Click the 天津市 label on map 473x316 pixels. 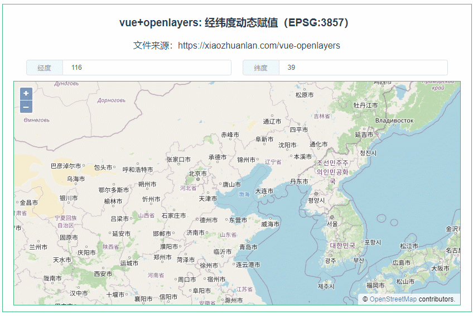(208, 199)
